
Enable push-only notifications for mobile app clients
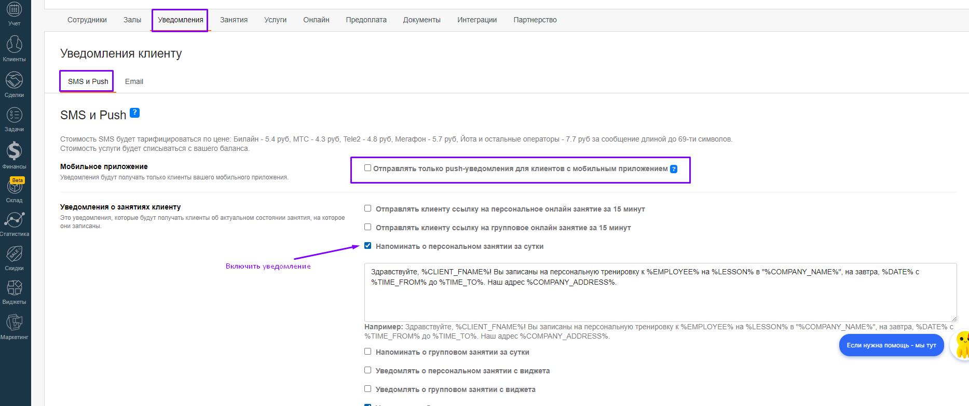pyautogui.click(x=367, y=168)
